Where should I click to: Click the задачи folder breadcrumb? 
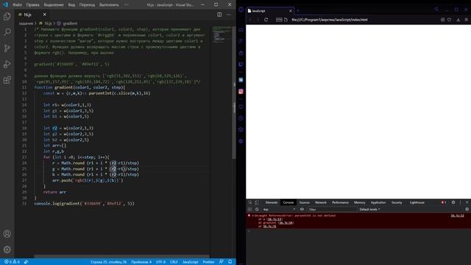point(26,23)
